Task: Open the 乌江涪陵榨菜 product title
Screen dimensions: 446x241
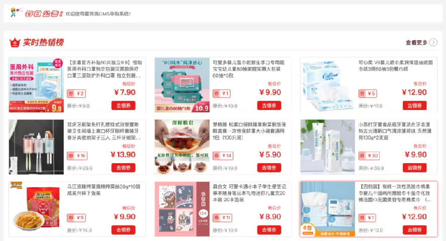Action: pyautogui.click(x=104, y=190)
